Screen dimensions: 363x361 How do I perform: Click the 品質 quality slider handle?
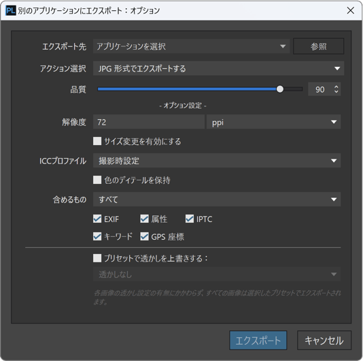(x=280, y=89)
